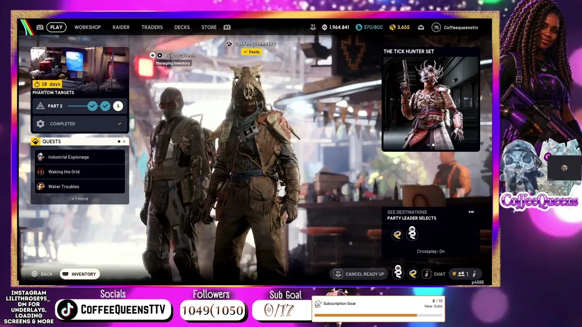Click the Waking the Grid trader portrait
The height and width of the screenshot is (327, 582).
click(x=40, y=172)
